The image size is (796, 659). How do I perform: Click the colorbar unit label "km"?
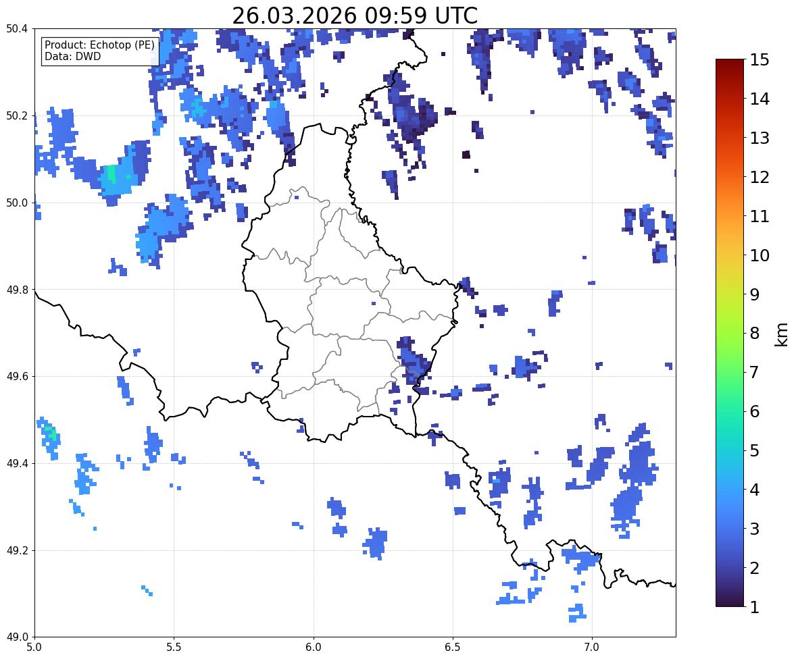tap(782, 335)
